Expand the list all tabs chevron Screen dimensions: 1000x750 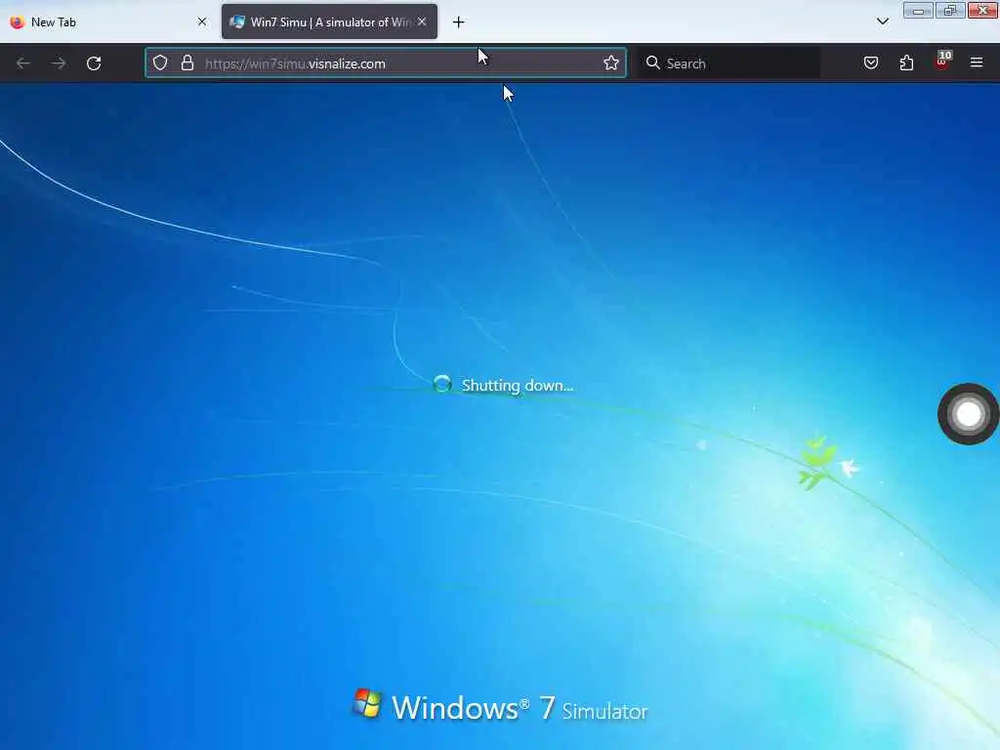[x=883, y=21]
